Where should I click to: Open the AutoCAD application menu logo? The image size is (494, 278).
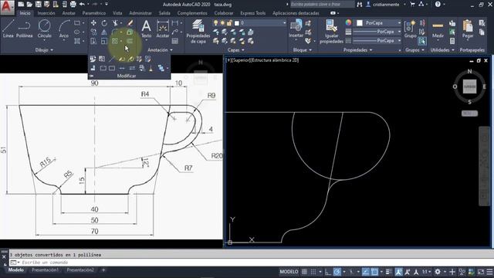[7, 7]
